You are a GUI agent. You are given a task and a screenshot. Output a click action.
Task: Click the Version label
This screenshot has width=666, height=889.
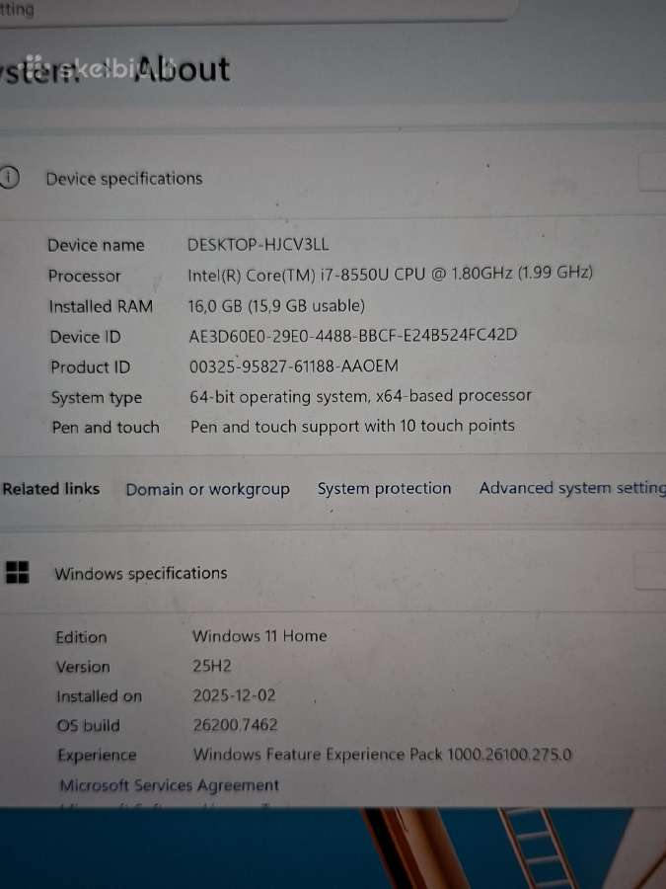83,667
